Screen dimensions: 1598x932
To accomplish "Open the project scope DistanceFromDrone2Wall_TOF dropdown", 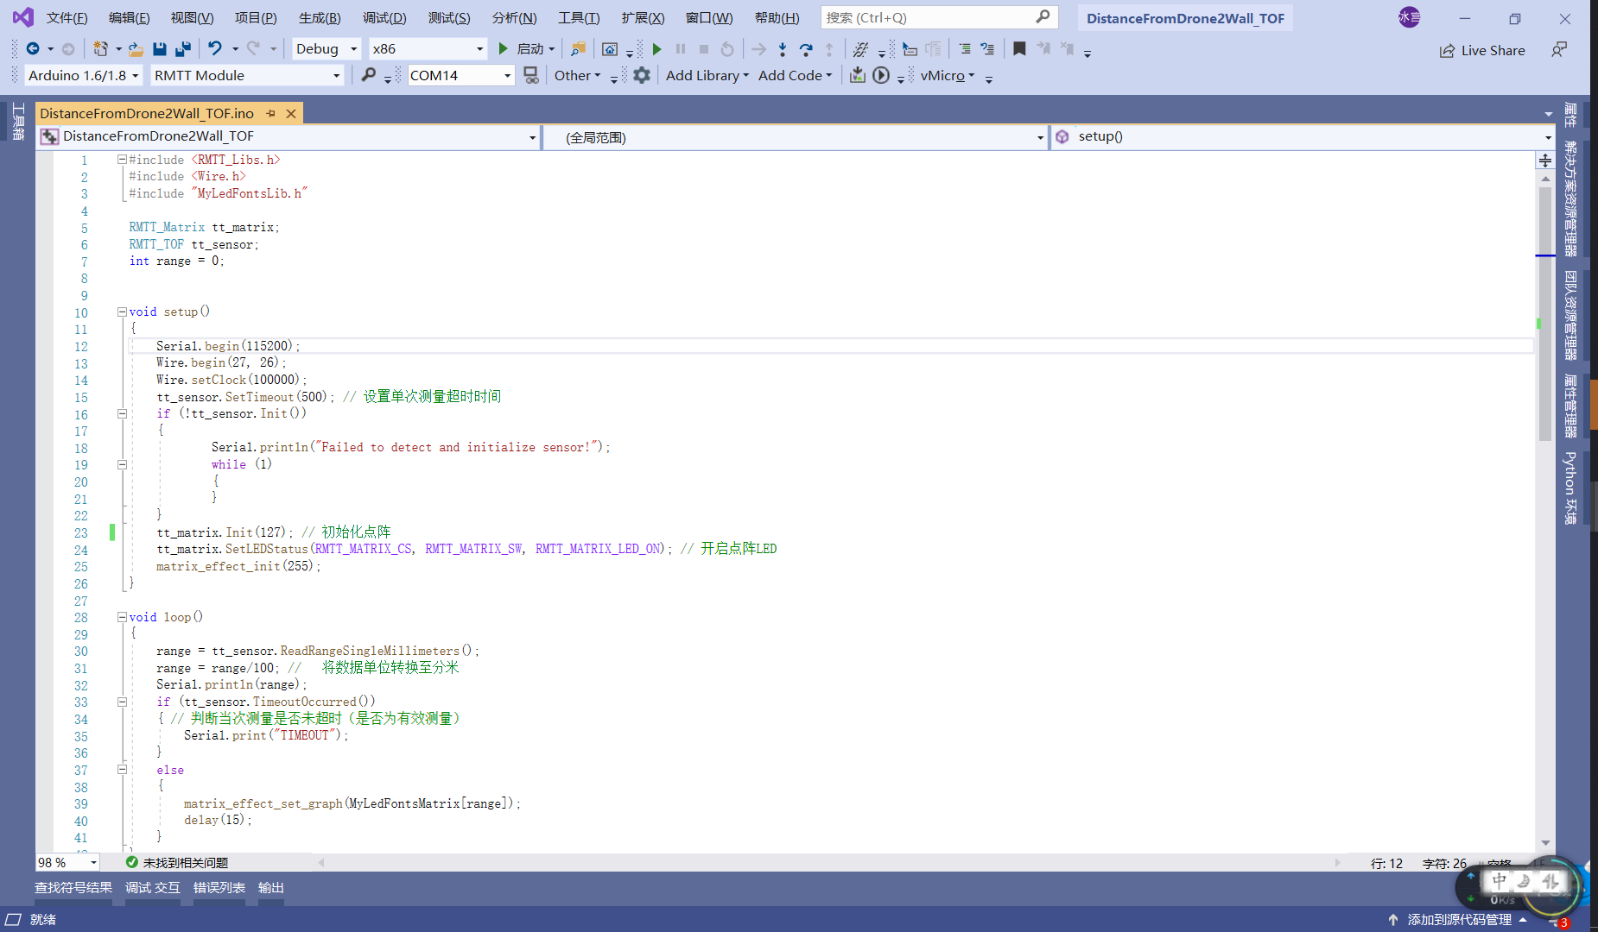I will [289, 136].
